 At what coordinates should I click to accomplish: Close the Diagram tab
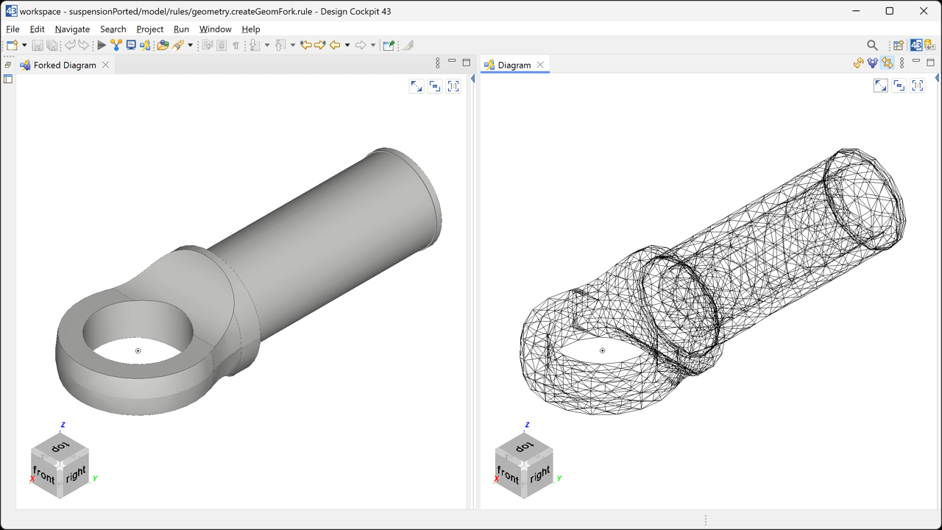540,65
